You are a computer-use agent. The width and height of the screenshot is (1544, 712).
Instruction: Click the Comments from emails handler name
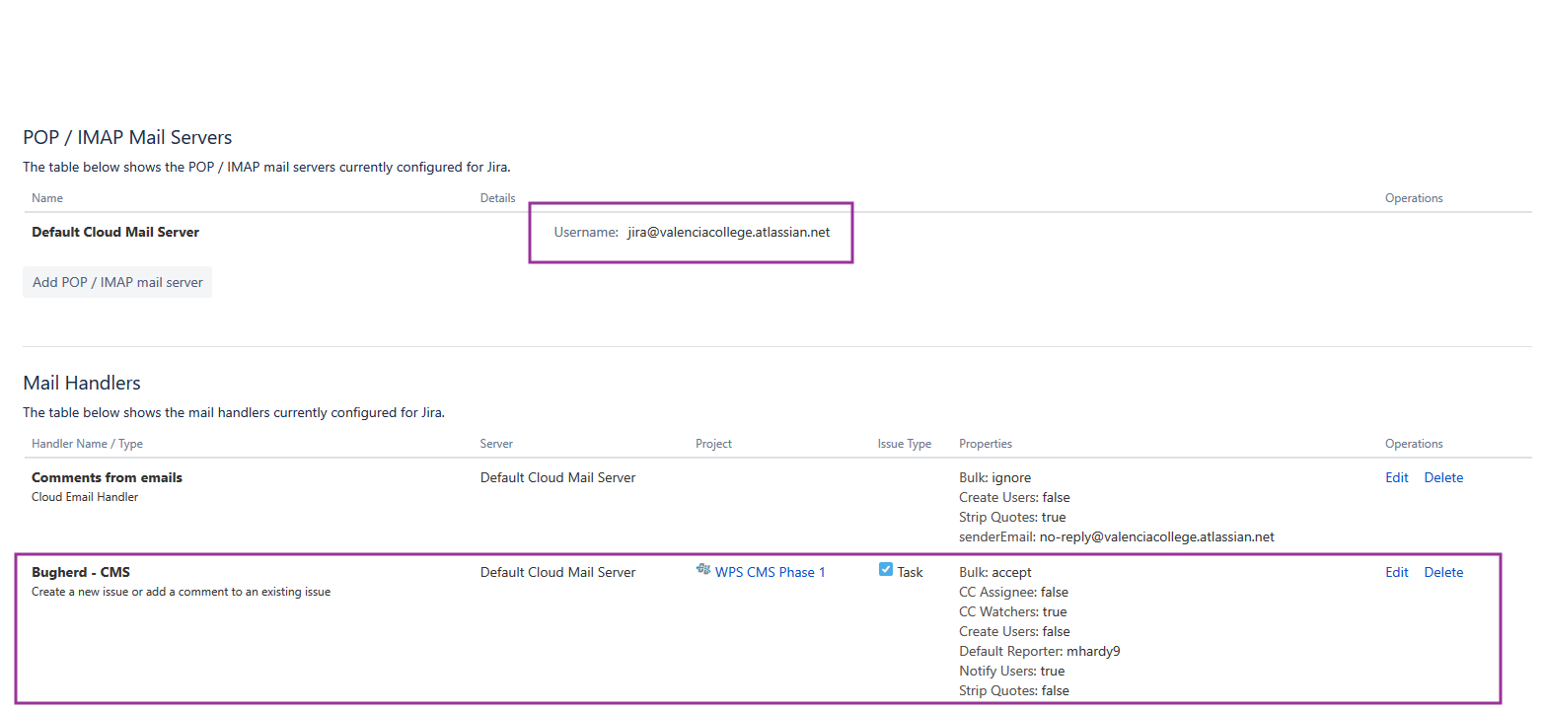pos(107,477)
